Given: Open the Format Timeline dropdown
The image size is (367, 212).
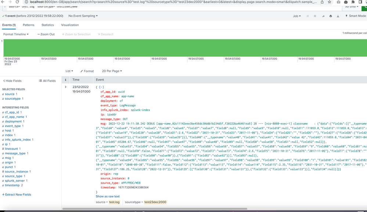Looking at the screenshot, I should [16, 34].
